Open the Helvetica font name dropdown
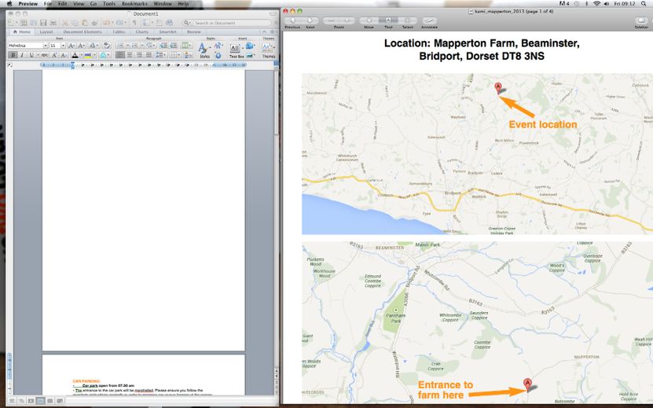The width and height of the screenshot is (653, 408). coord(45,46)
